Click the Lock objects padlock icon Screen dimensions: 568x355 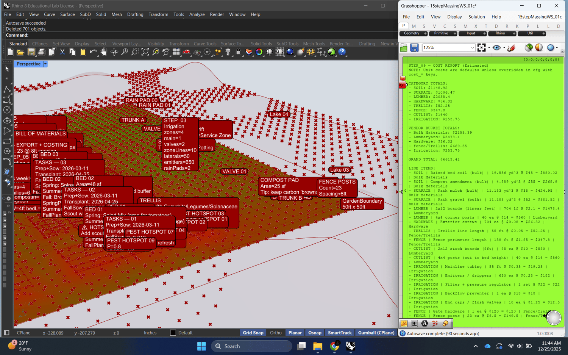(238, 52)
